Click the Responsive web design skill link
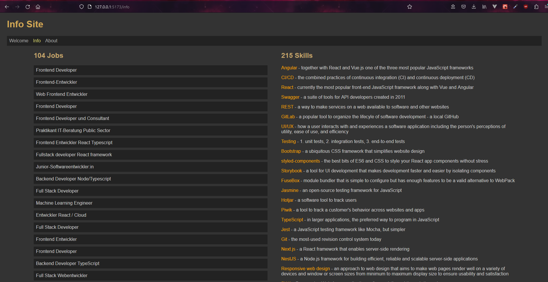Image resolution: width=548 pixels, height=282 pixels. click(306, 269)
